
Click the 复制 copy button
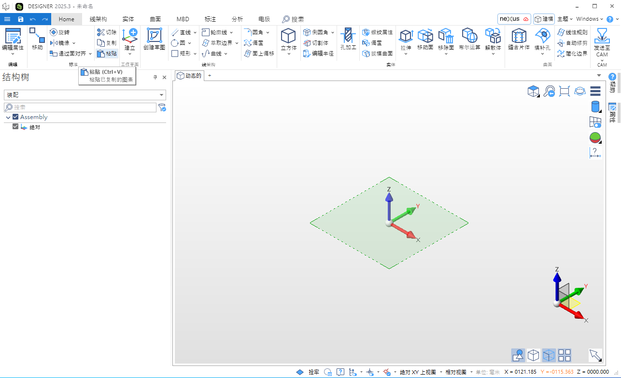point(107,43)
